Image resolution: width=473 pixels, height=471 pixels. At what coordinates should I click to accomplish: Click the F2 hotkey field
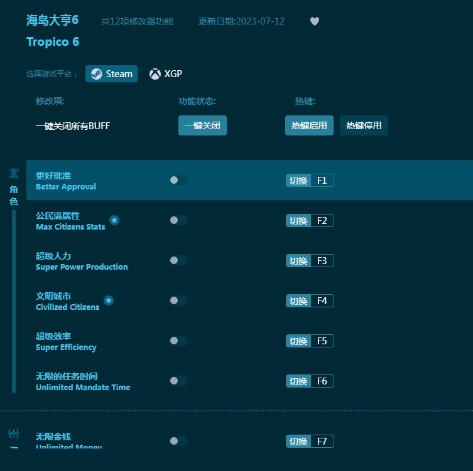tap(322, 220)
